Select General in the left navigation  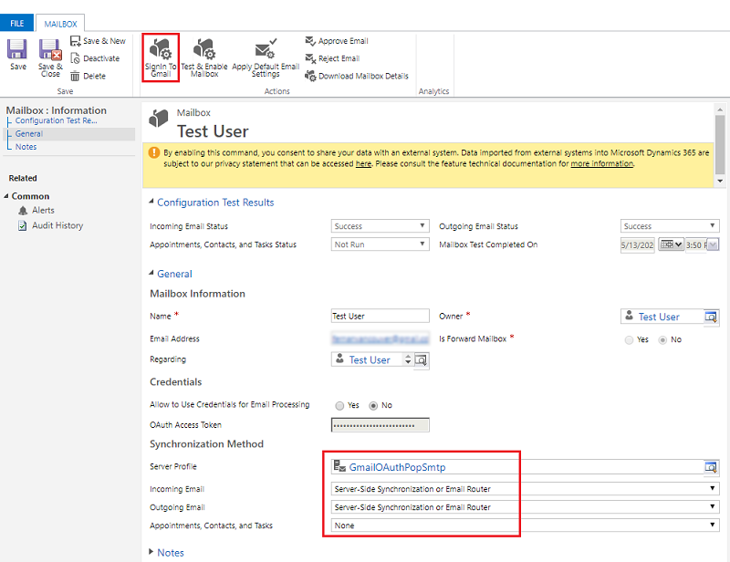[29, 134]
